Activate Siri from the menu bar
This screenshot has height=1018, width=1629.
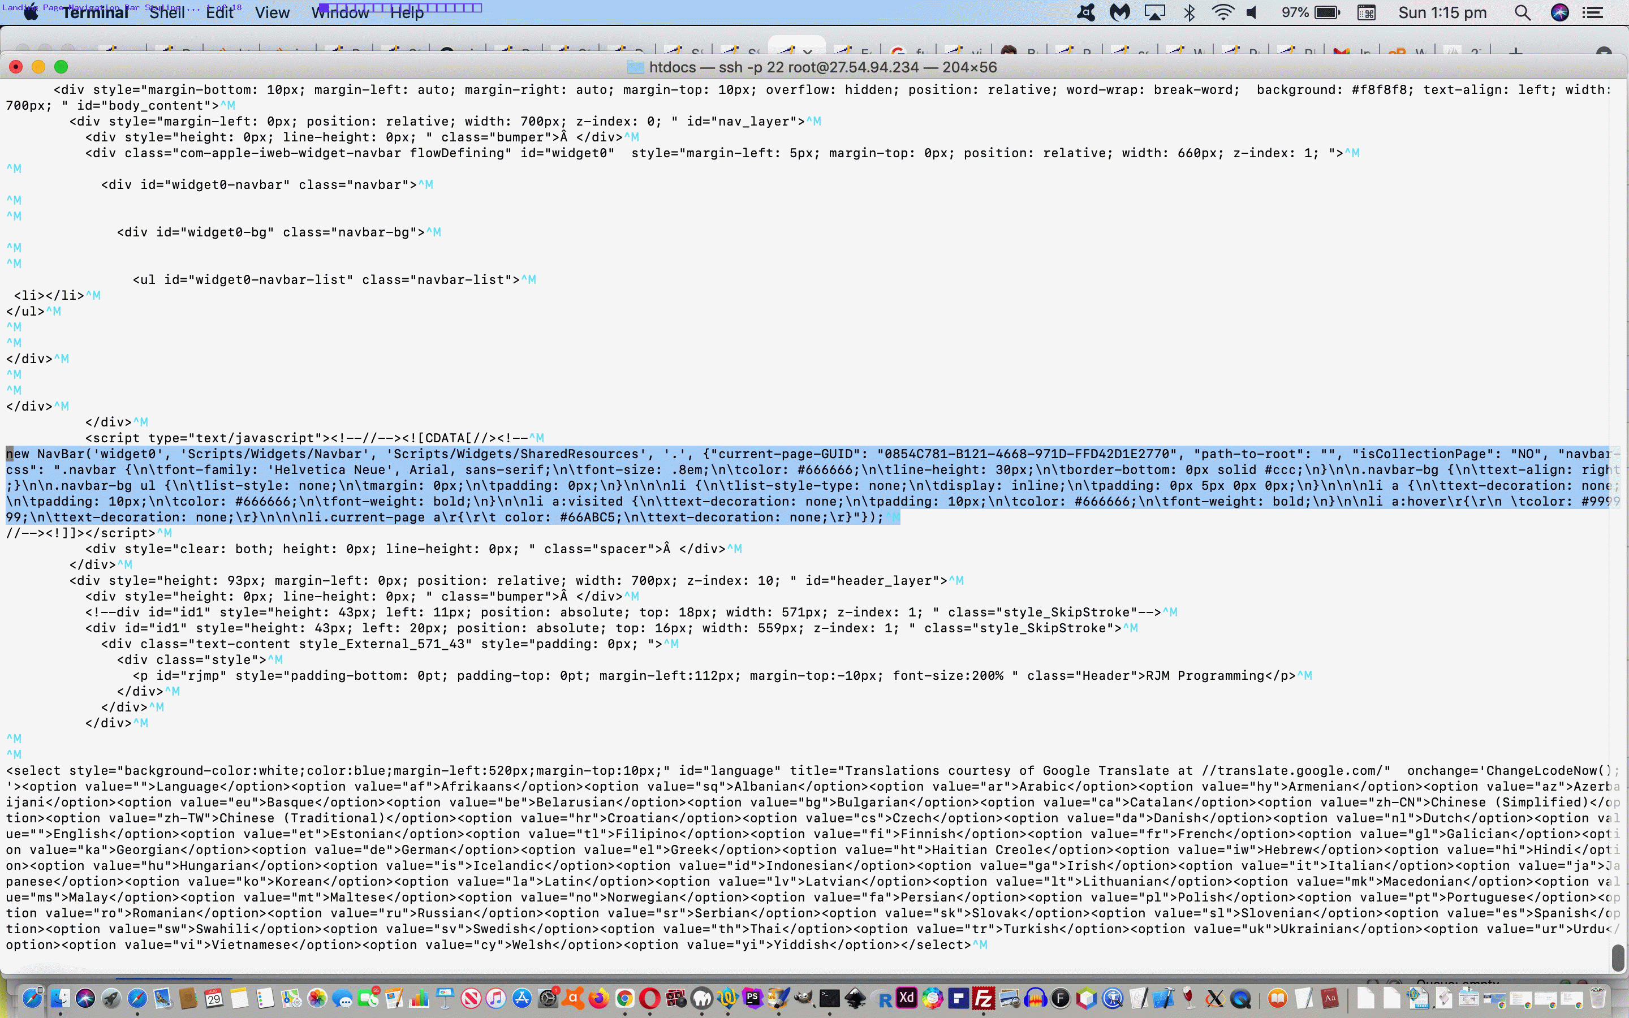click(x=1559, y=13)
